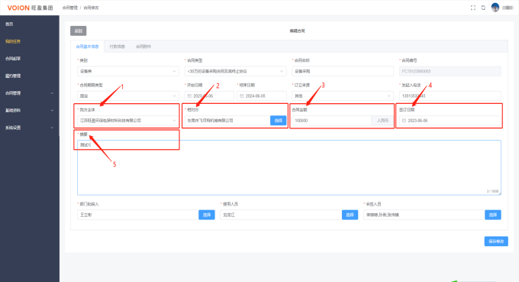This screenshot has width=519, height=282.
Task: Open the 订立来源 dropdown
Action: [x=343, y=96]
